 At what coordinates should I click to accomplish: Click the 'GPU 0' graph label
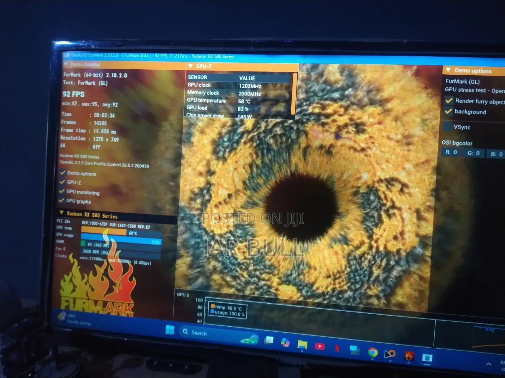(x=183, y=295)
